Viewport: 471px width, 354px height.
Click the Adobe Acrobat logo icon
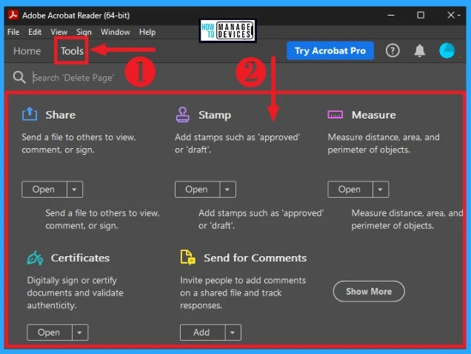tap(13, 15)
